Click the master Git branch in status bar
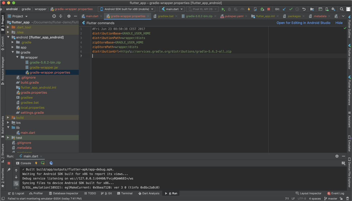 coord(331,198)
